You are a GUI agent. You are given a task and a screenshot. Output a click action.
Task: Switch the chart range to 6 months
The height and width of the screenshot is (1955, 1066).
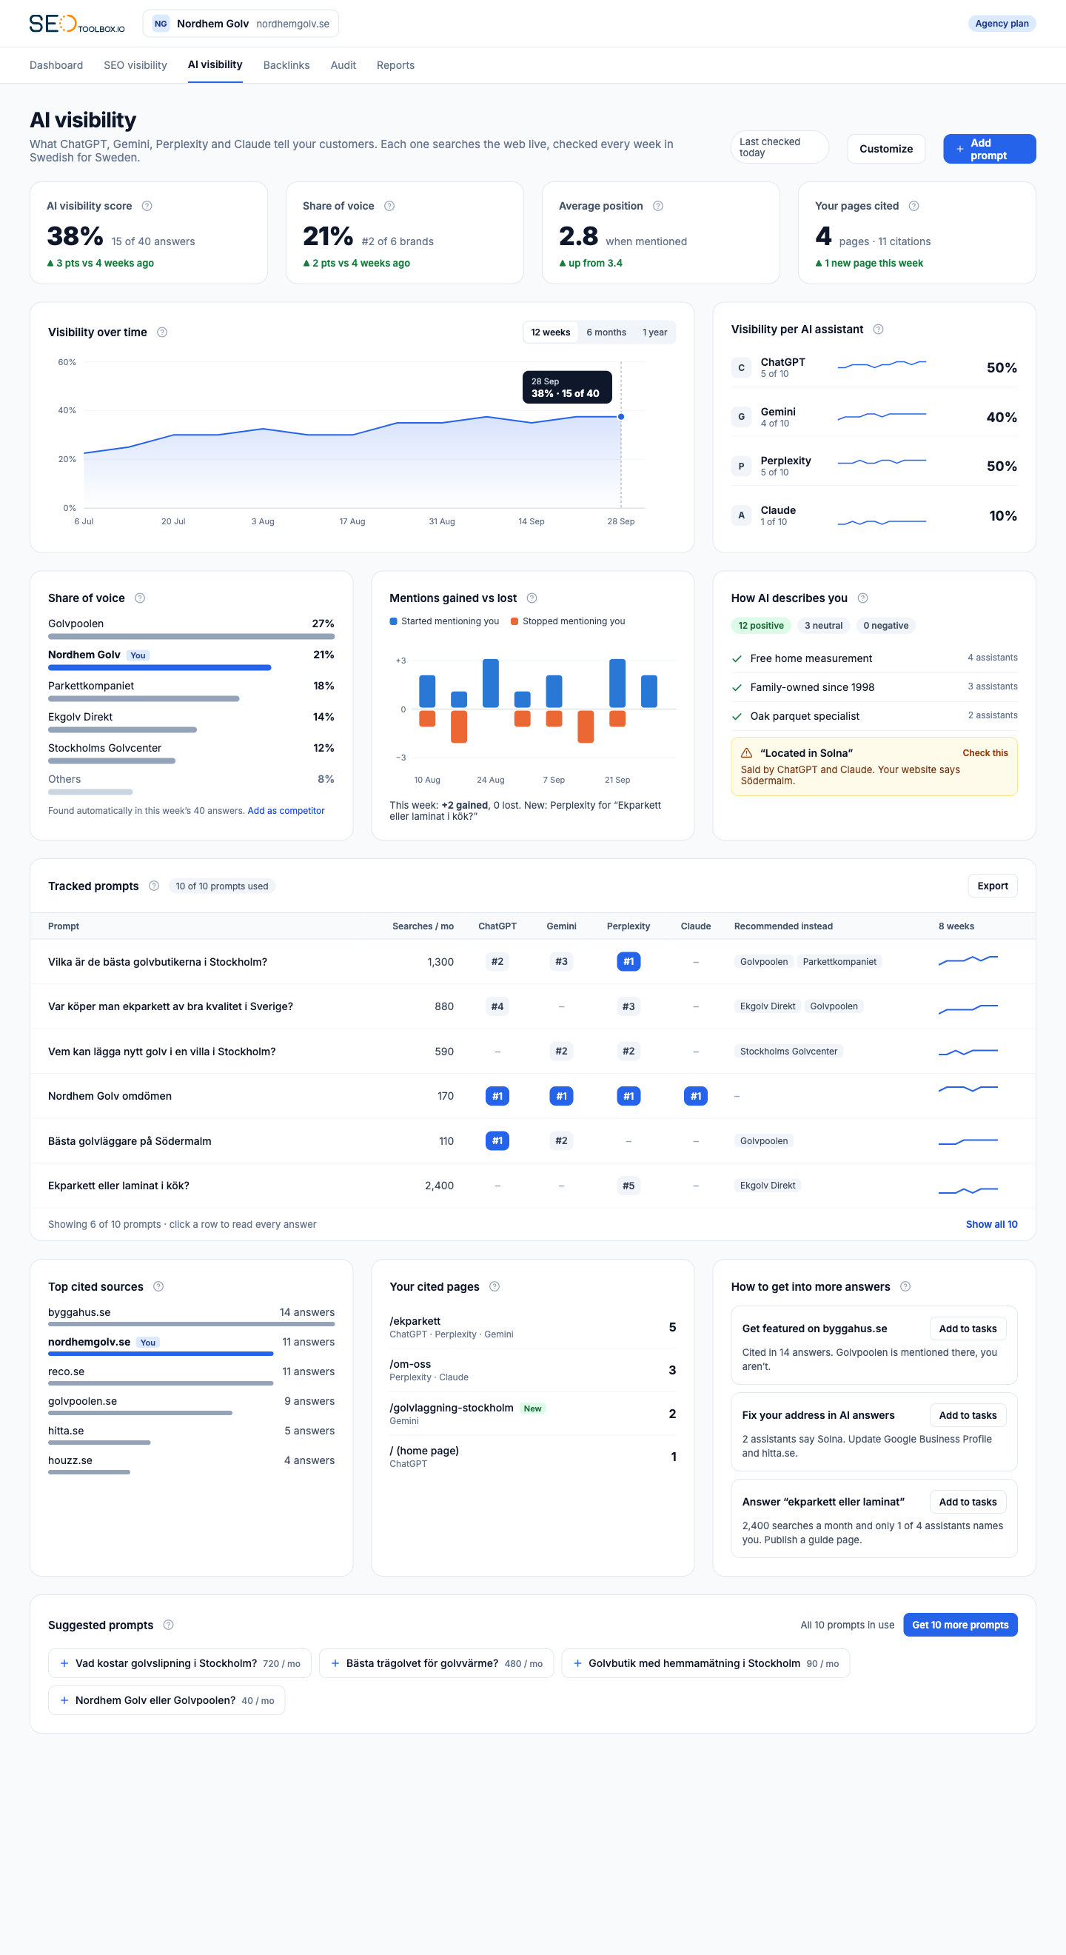point(606,332)
